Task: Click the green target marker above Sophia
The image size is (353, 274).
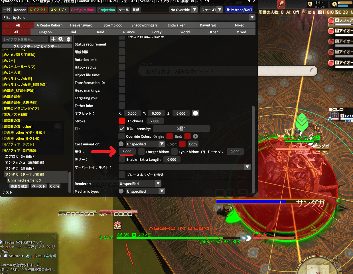Action: coord(302,122)
